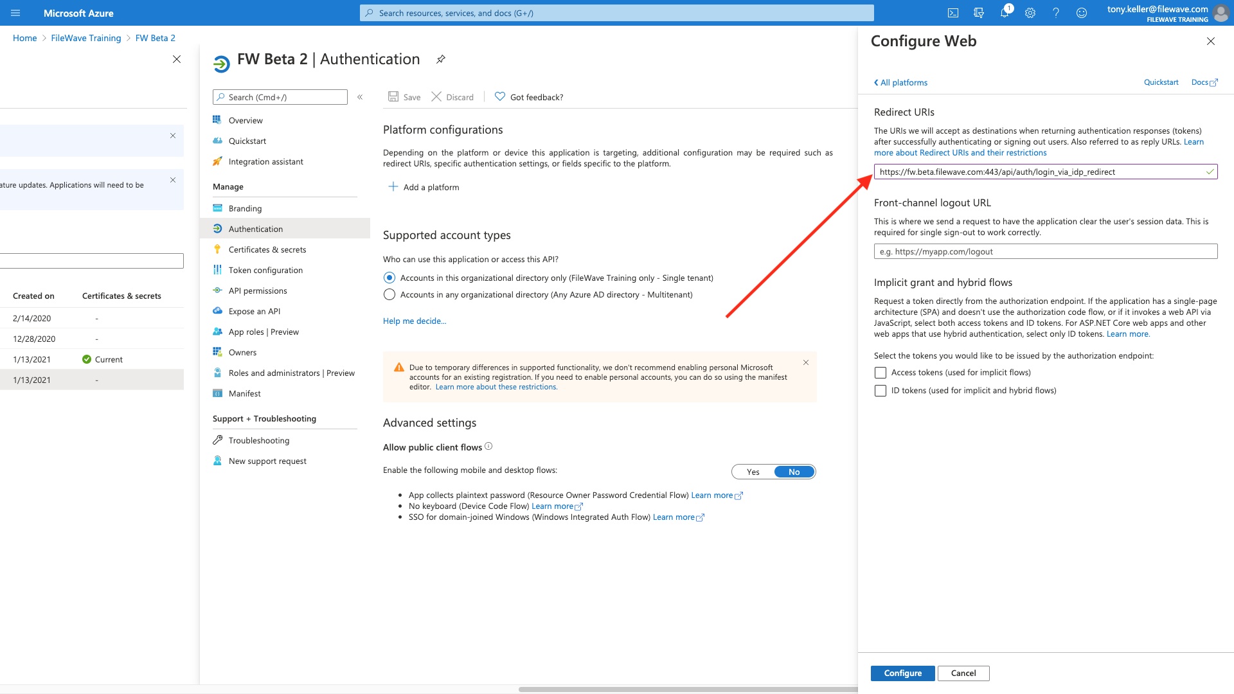Click Help me decide... link

coord(415,321)
